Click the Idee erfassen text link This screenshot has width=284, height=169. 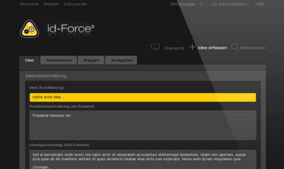pyautogui.click(x=212, y=48)
